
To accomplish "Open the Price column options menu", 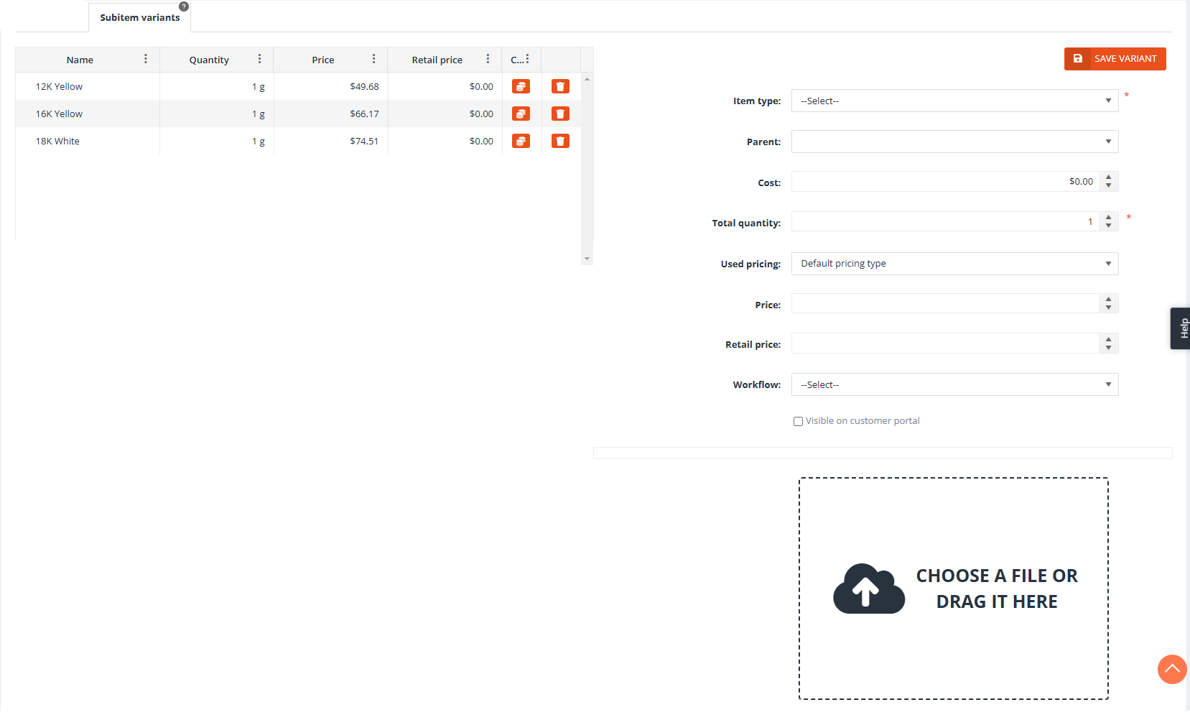I will pos(373,59).
